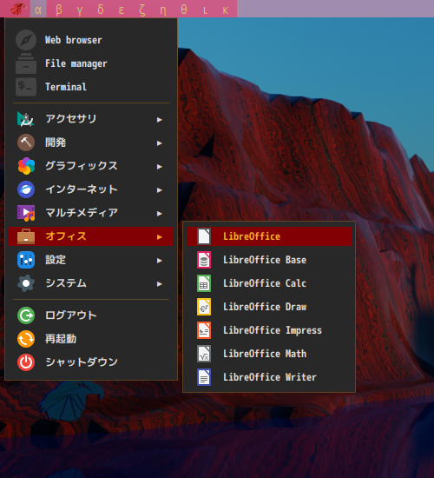Choose シャットダウン text

(82, 362)
